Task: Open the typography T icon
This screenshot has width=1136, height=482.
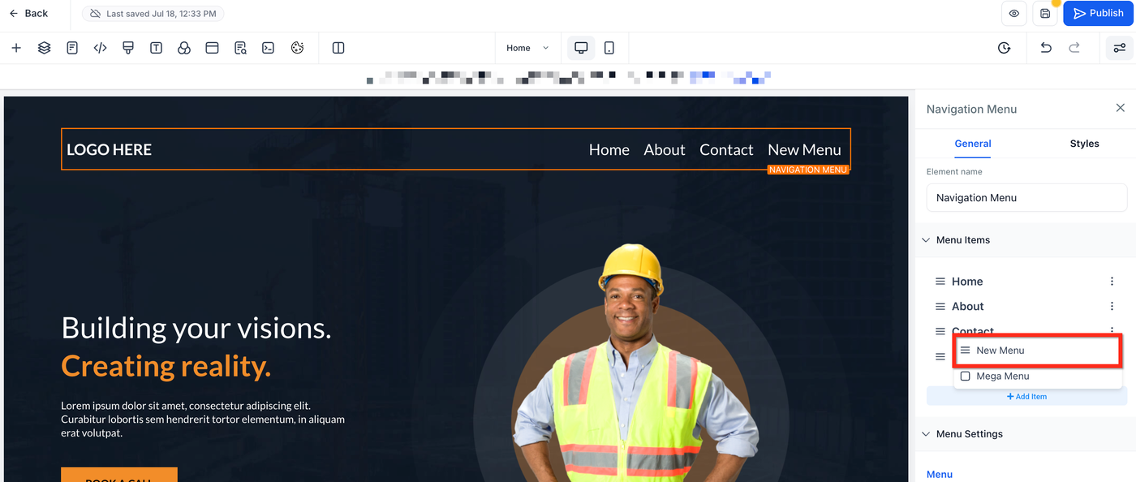Action: tap(156, 48)
